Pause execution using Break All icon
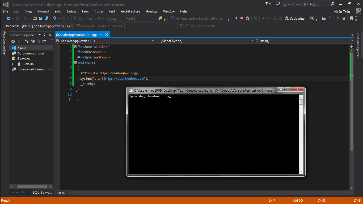 click(x=235, y=18)
